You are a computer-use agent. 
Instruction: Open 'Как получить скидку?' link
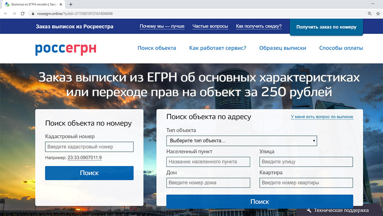(259, 26)
